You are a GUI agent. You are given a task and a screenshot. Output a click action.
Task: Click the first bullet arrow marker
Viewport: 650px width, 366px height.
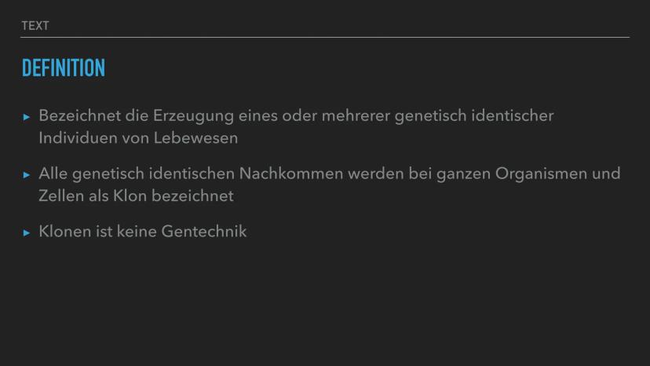[27, 117]
